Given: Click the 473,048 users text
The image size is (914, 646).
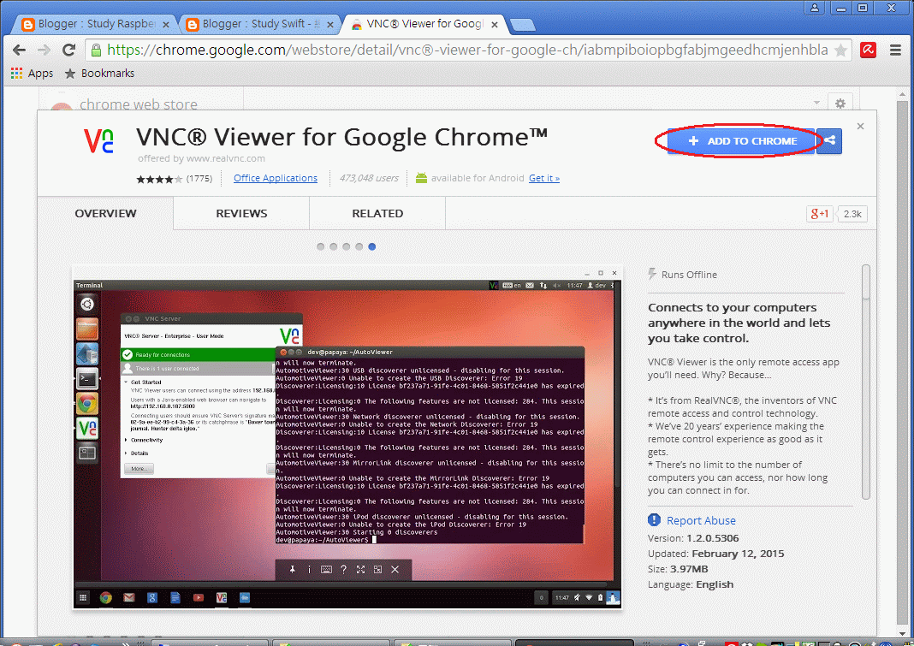Looking at the screenshot, I should 369,179.
